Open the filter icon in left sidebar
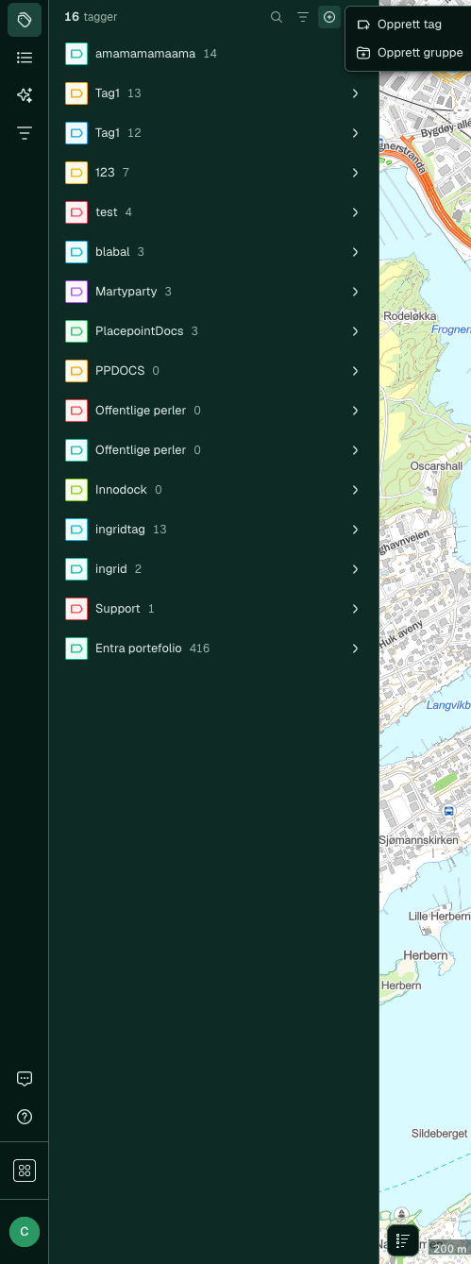 [x=25, y=133]
